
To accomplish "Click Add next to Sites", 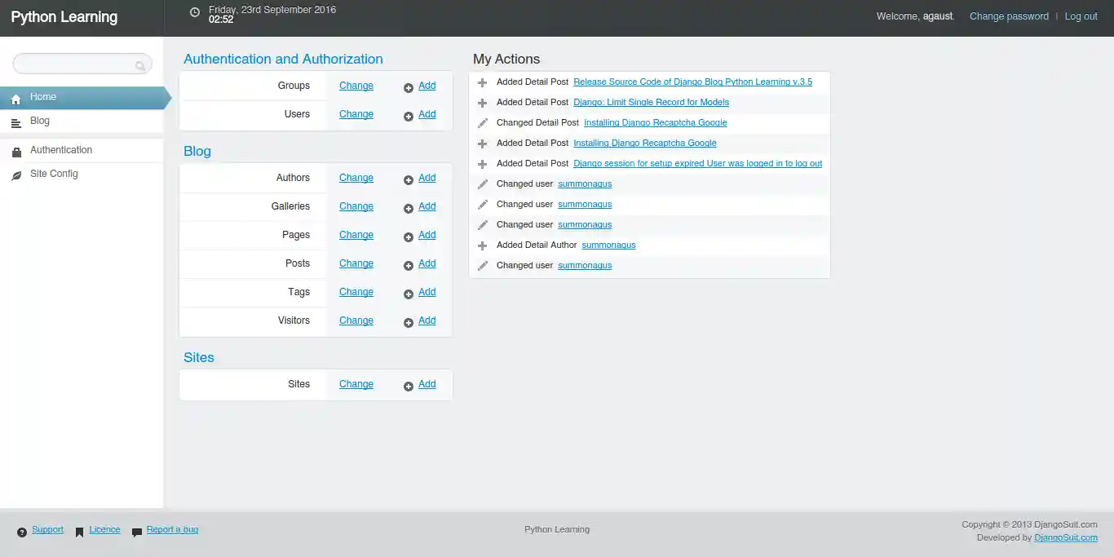I will tap(427, 384).
